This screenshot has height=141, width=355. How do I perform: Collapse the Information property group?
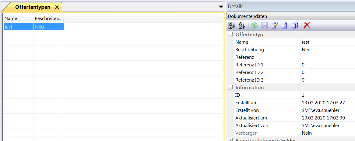[x=230, y=87]
